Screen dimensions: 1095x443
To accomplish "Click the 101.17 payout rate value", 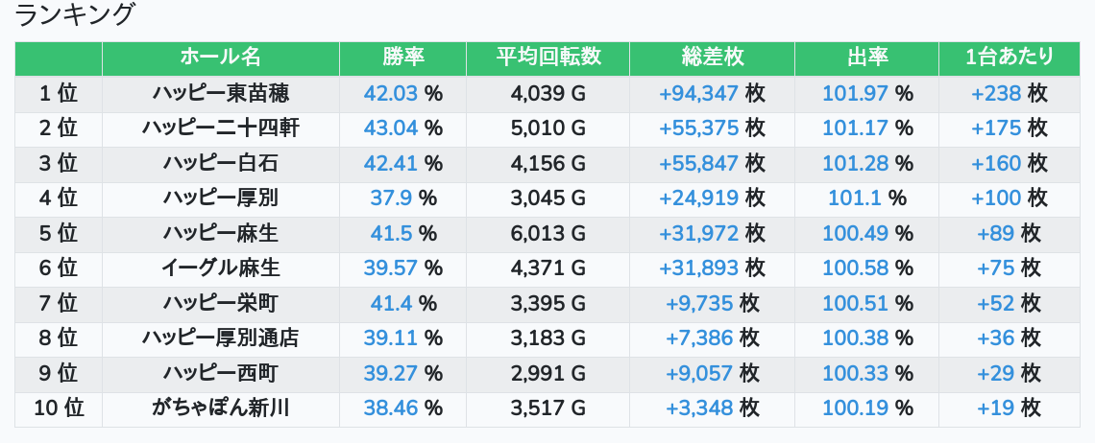I will coord(856,128).
